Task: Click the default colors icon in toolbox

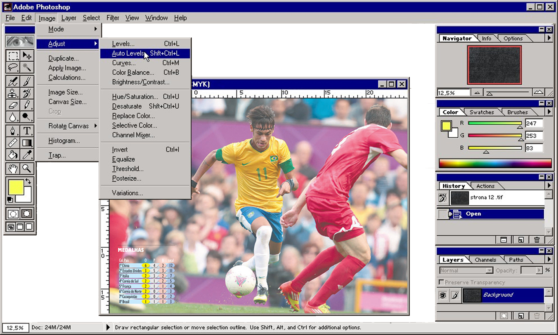Action: click(x=10, y=199)
